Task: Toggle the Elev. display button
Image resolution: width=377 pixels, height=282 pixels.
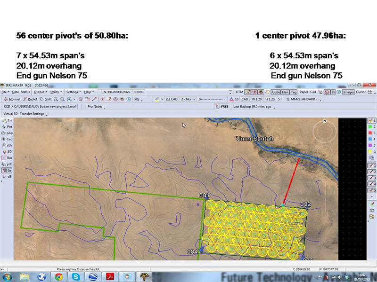Action: 286,92
